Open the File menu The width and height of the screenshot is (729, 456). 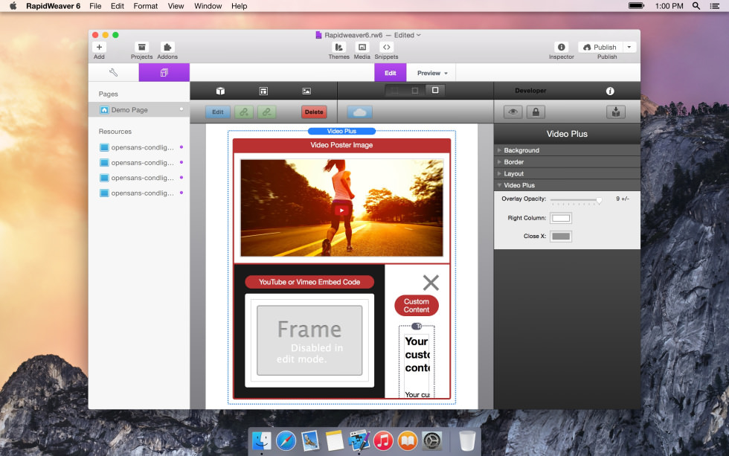click(x=95, y=6)
